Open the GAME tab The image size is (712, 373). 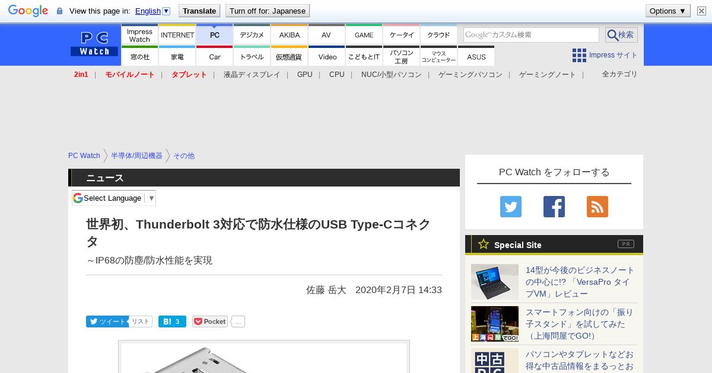[364, 34]
